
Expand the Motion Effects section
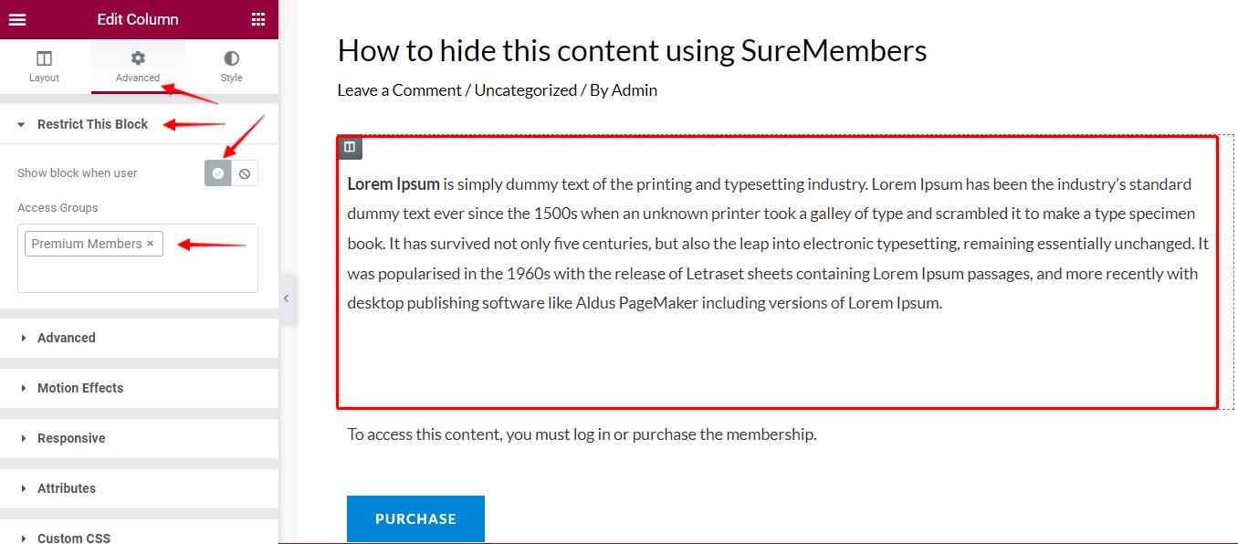click(79, 388)
